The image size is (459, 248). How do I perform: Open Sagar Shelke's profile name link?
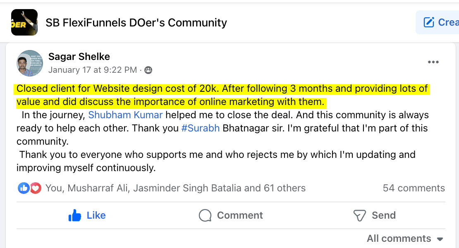tap(79, 57)
